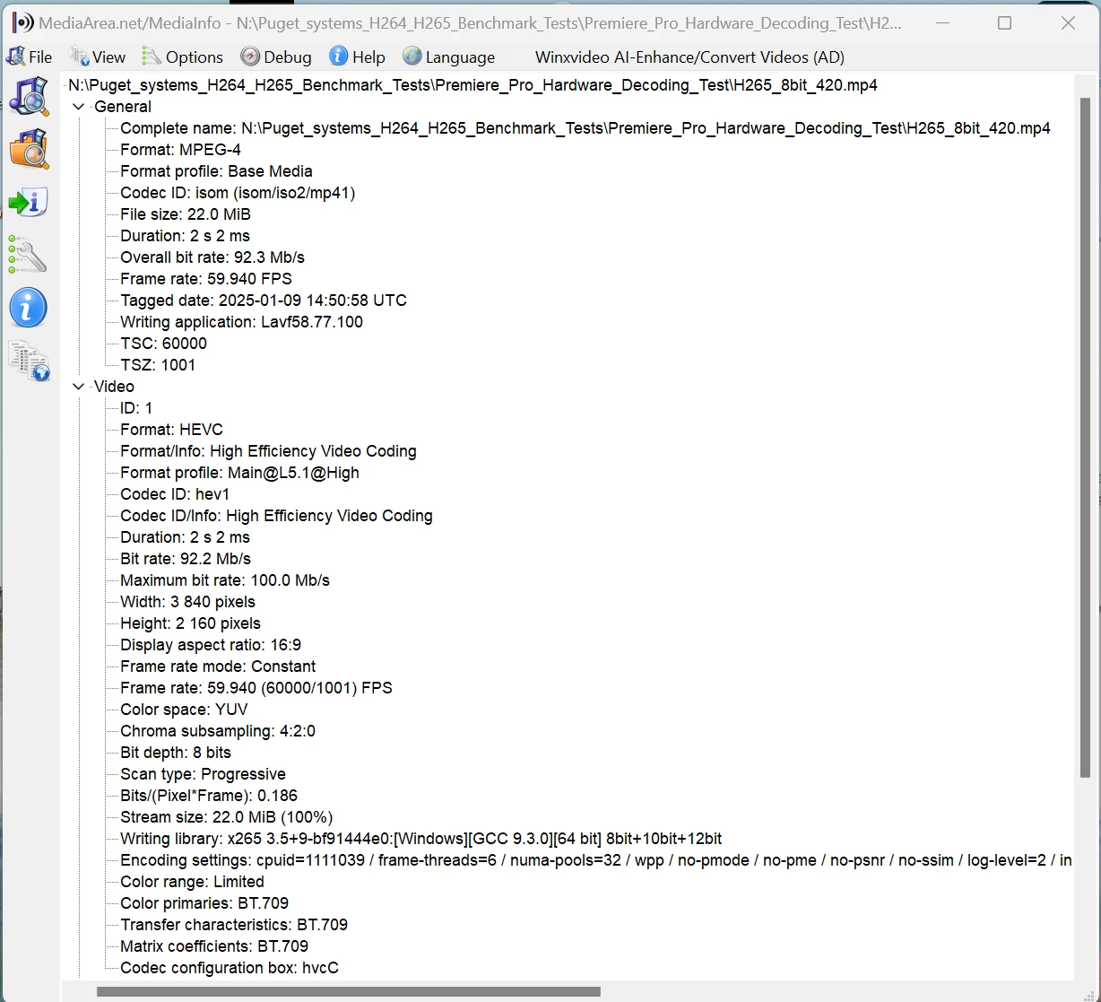
Task: Select 'Codec configuration box: hvcC' row
Action: (230, 968)
